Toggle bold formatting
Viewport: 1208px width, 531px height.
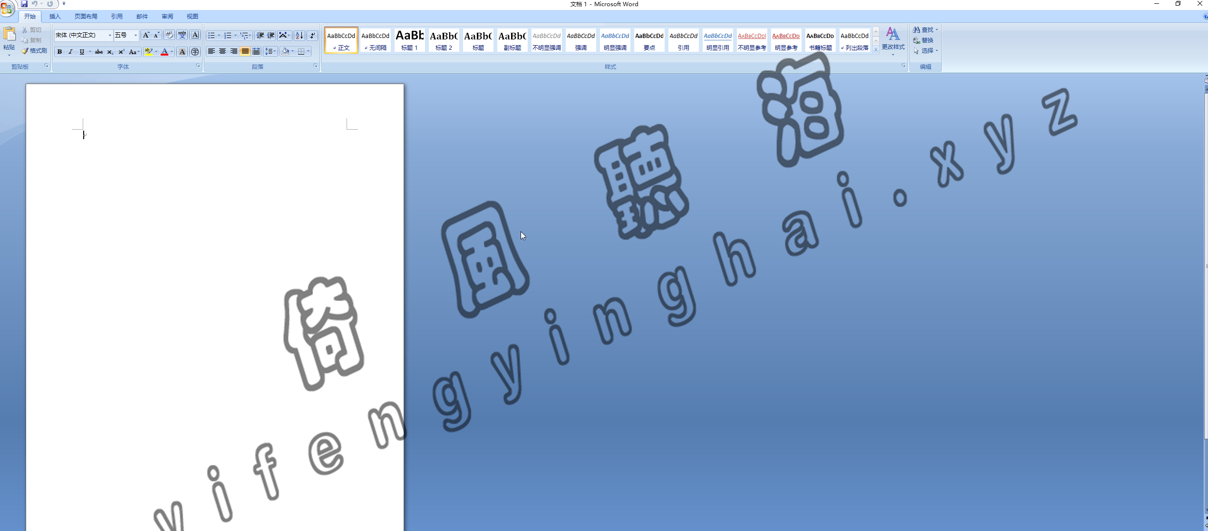[59, 52]
